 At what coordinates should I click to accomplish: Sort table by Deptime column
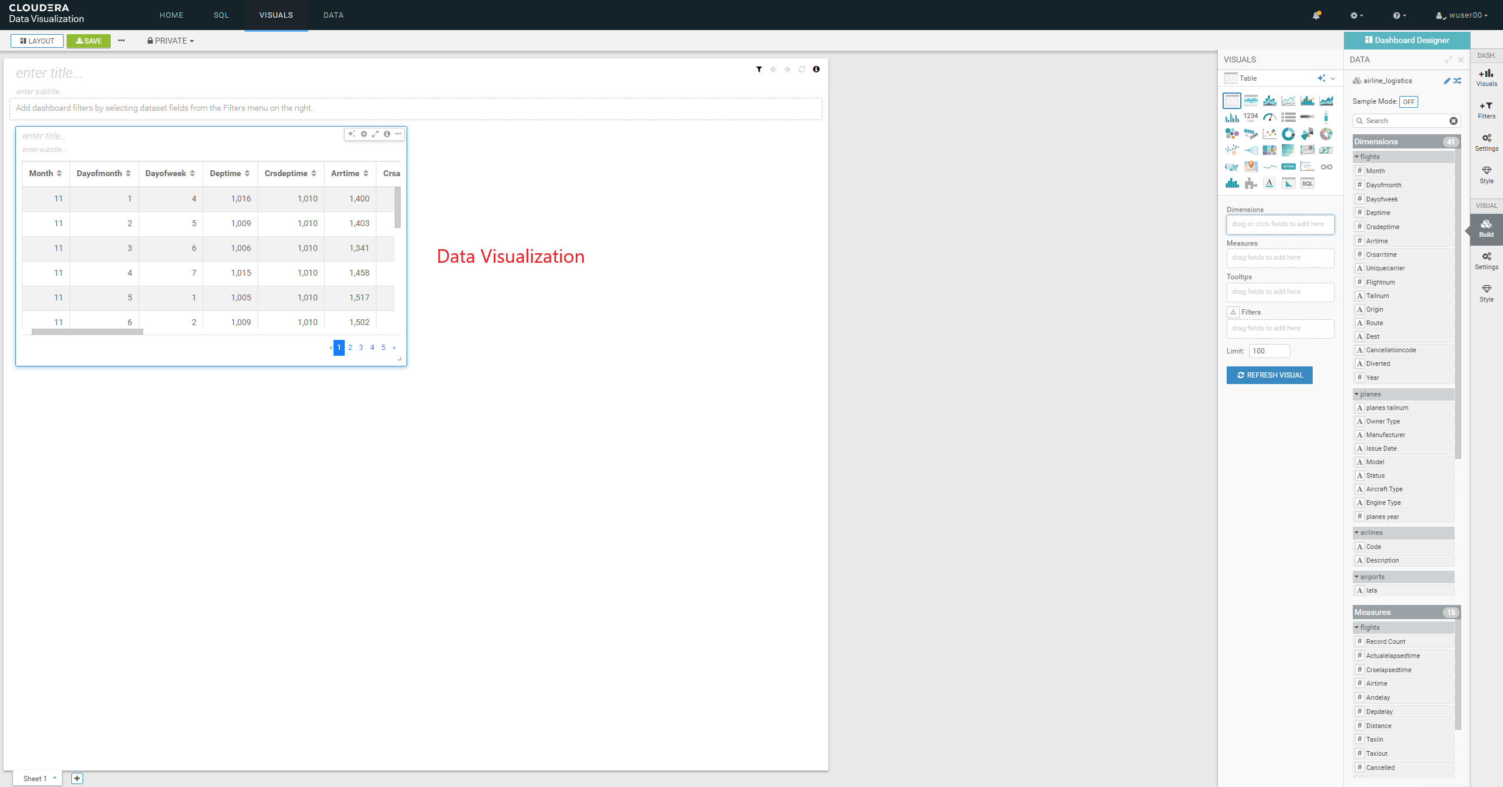(x=247, y=173)
